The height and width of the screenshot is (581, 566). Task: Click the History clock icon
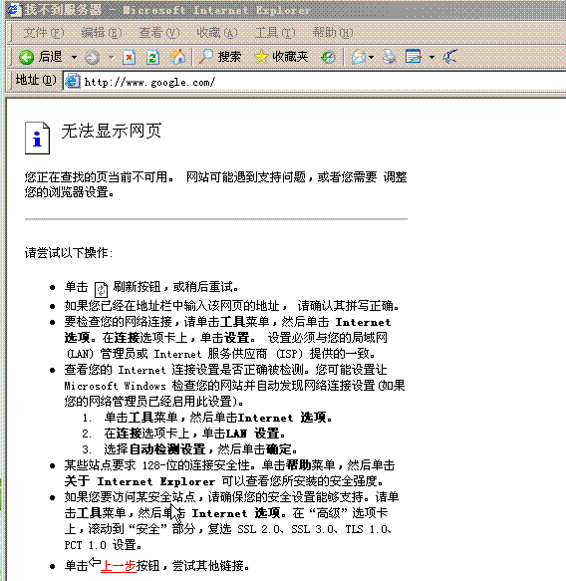328,57
